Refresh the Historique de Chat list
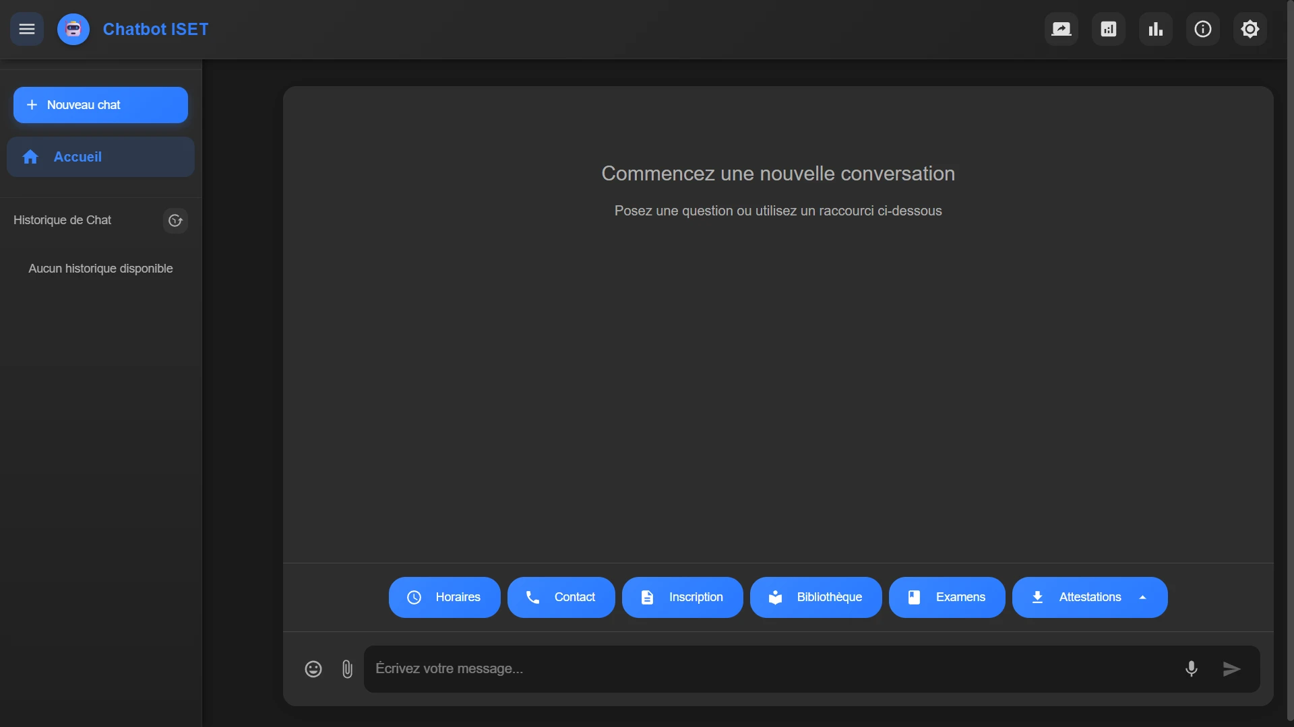This screenshot has height=727, width=1294. pos(175,220)
